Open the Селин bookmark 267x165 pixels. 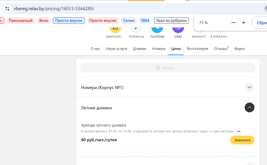(x=129, y=20)
